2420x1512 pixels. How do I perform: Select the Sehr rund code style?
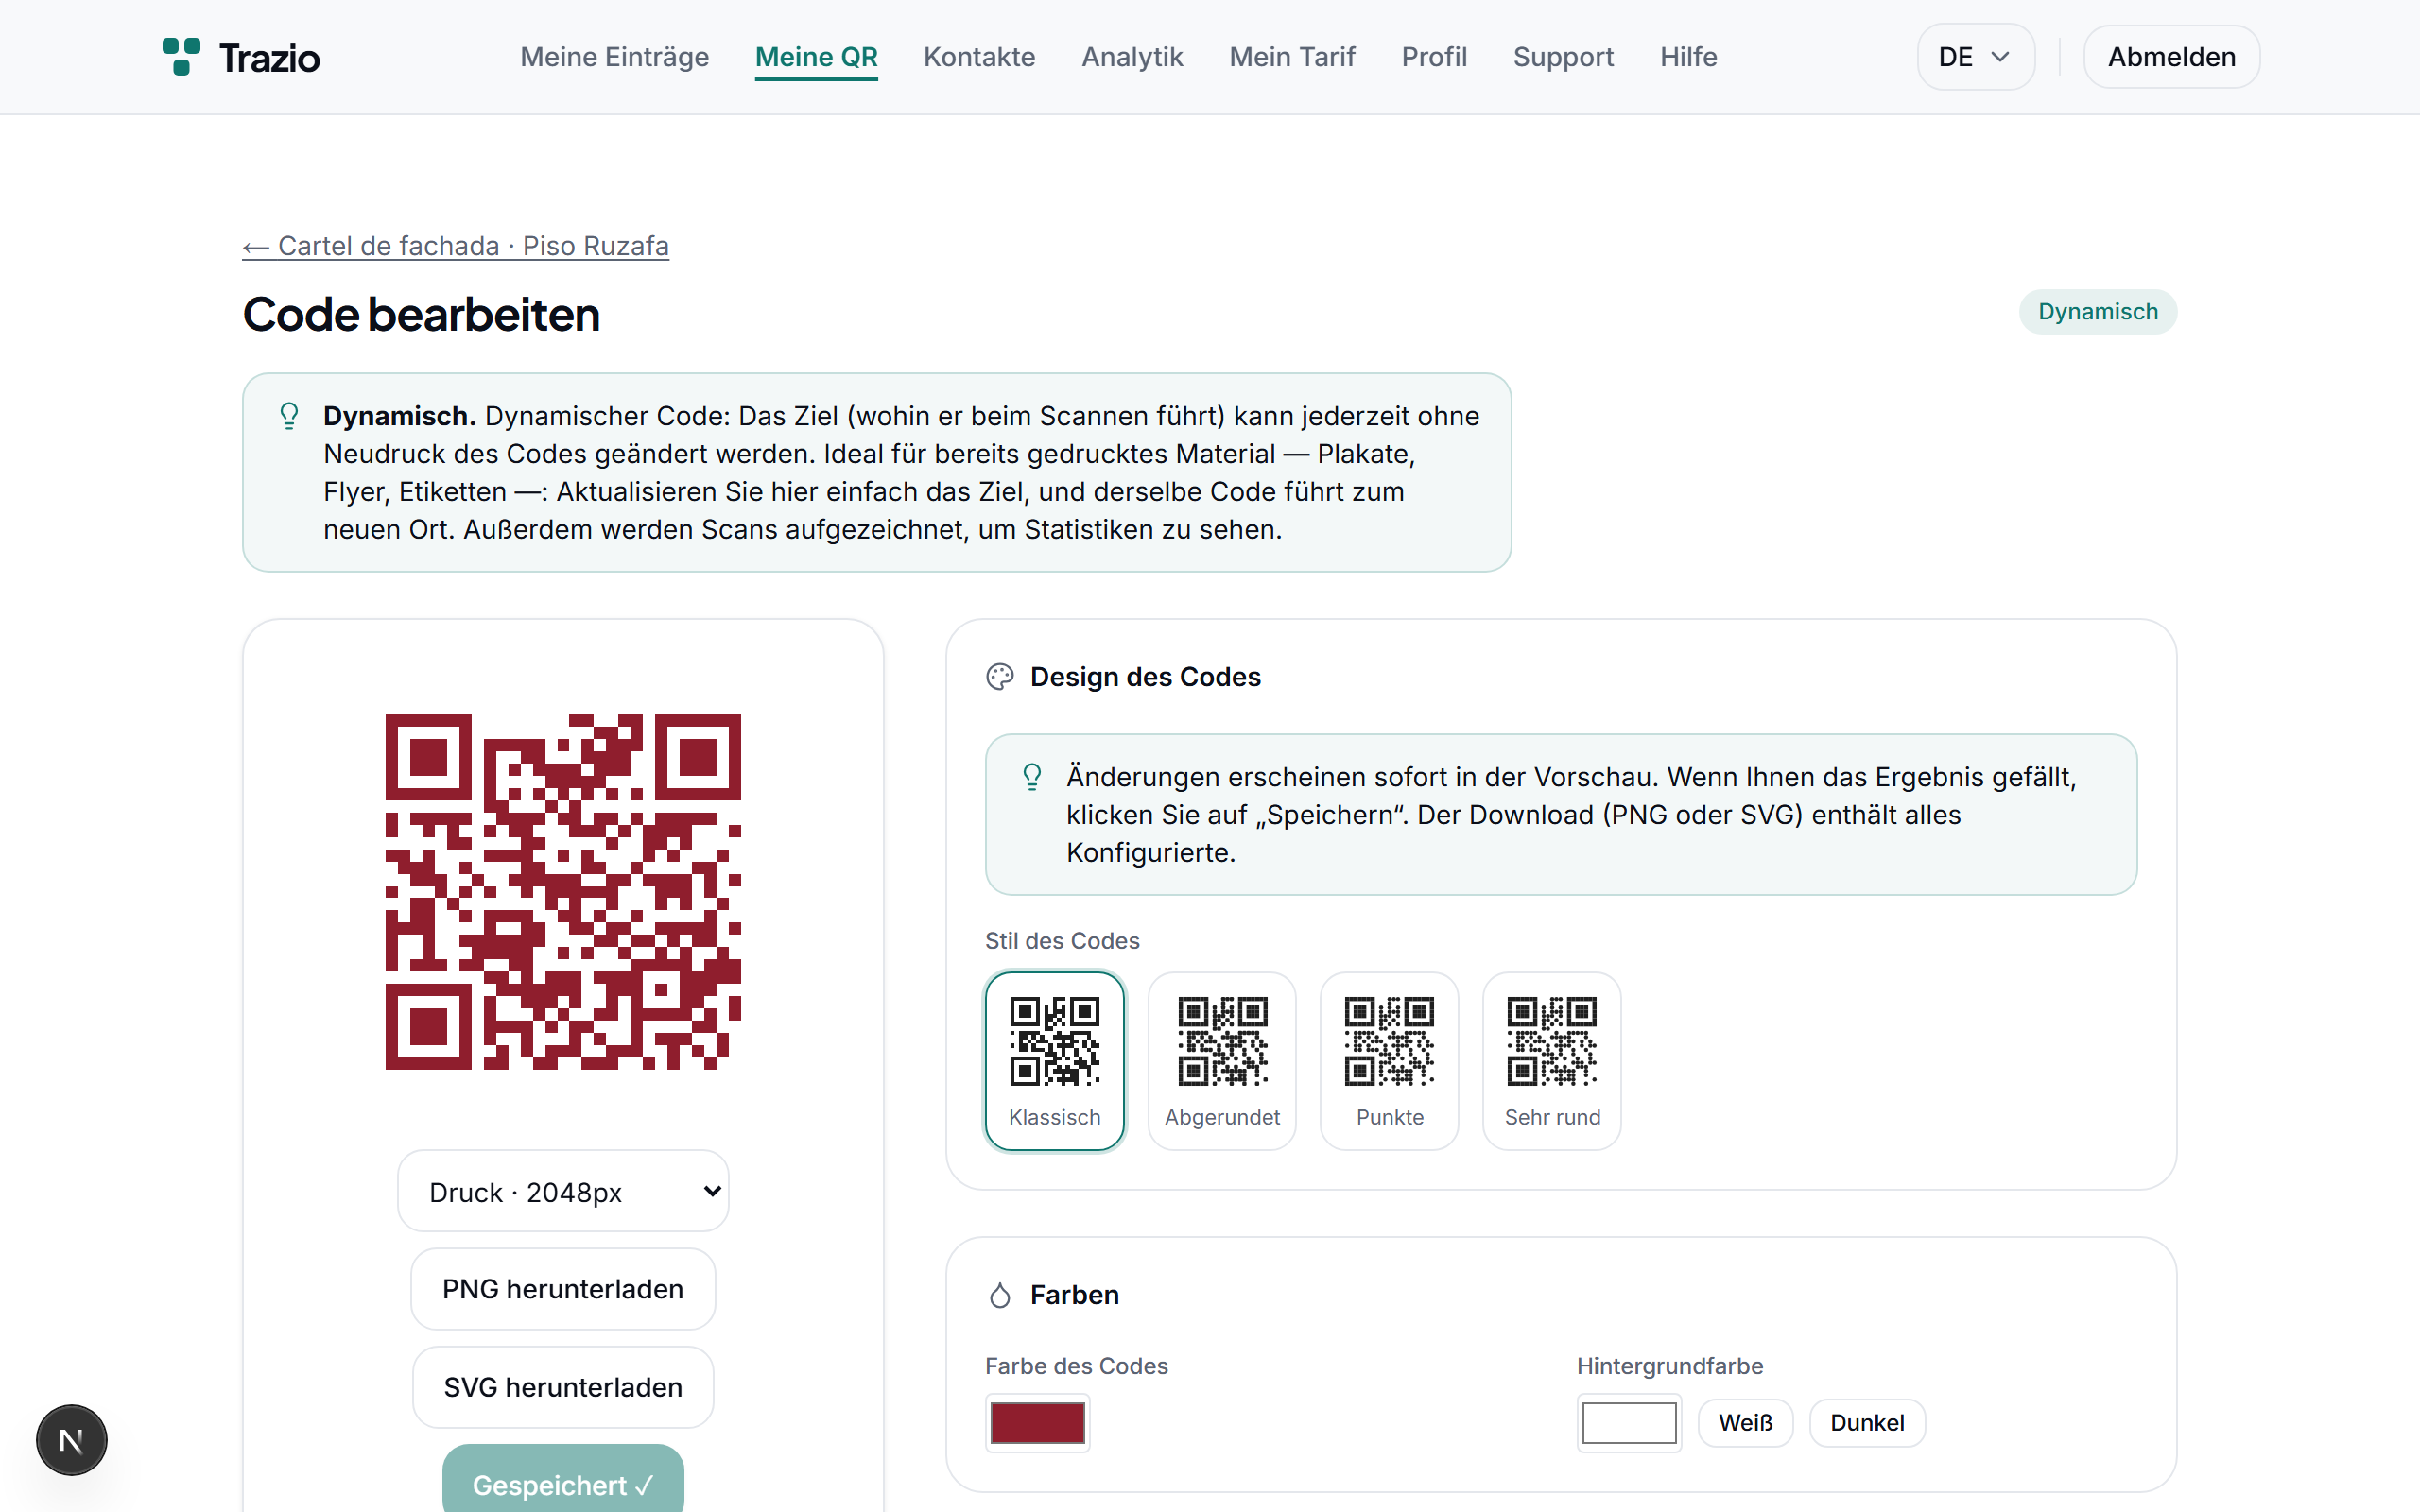point(1552,1061)
